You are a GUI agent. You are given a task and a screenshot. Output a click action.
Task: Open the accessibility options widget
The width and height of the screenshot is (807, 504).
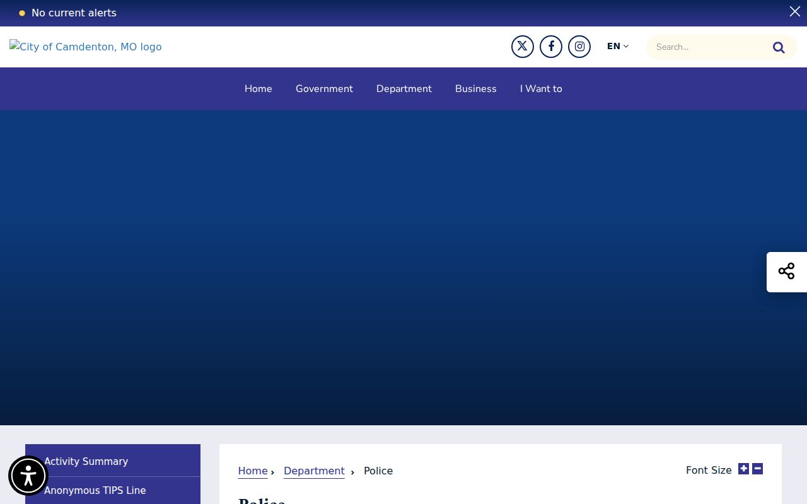coord(28,476)
